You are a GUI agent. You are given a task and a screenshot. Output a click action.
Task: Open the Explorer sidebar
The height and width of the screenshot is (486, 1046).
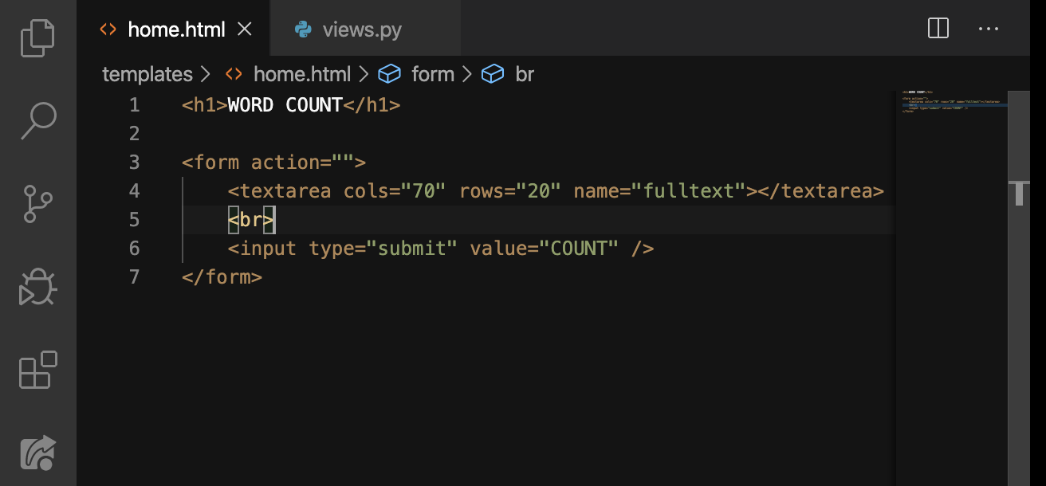point(37,37)
